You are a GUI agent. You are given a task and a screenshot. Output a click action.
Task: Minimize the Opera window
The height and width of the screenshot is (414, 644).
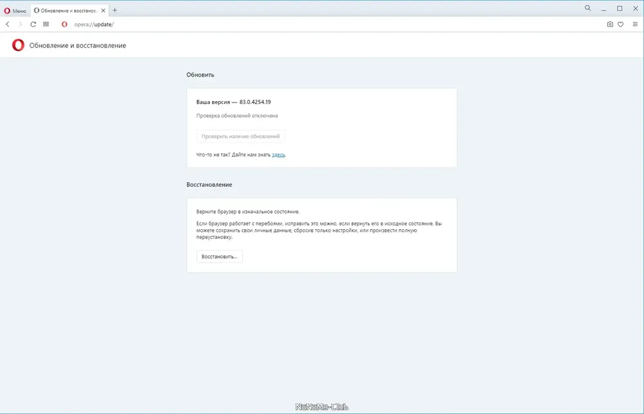coord(604,9)
